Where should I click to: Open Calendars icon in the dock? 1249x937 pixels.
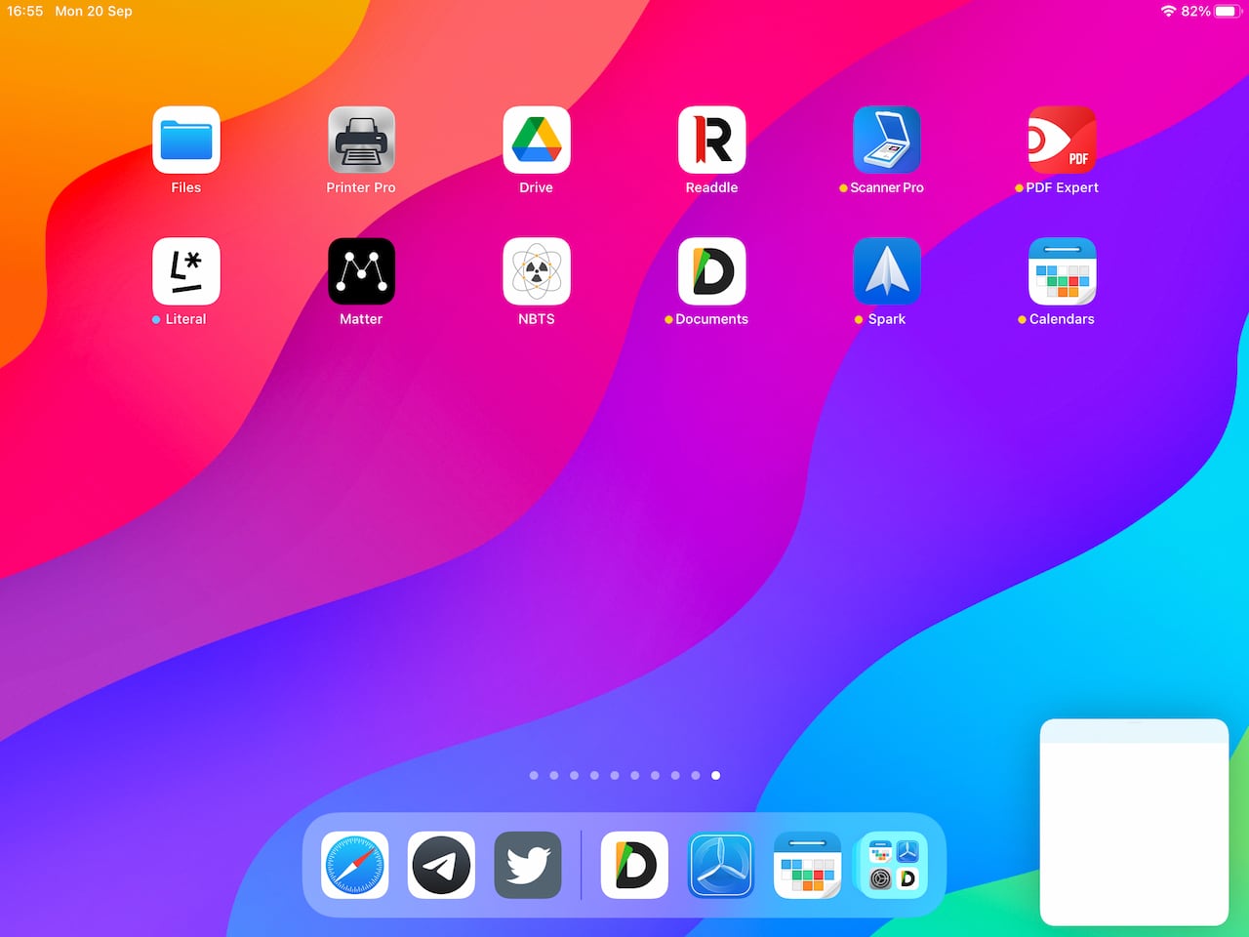(x=808, y=865)
